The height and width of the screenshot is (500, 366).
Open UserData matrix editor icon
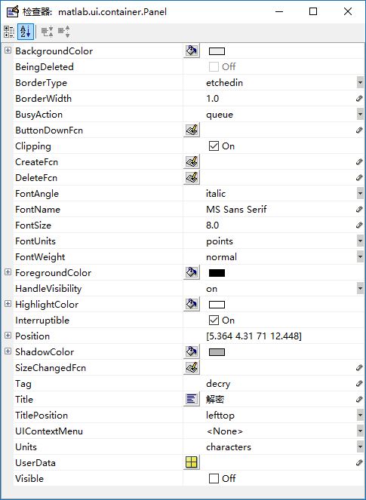click(x=192, y=462)
